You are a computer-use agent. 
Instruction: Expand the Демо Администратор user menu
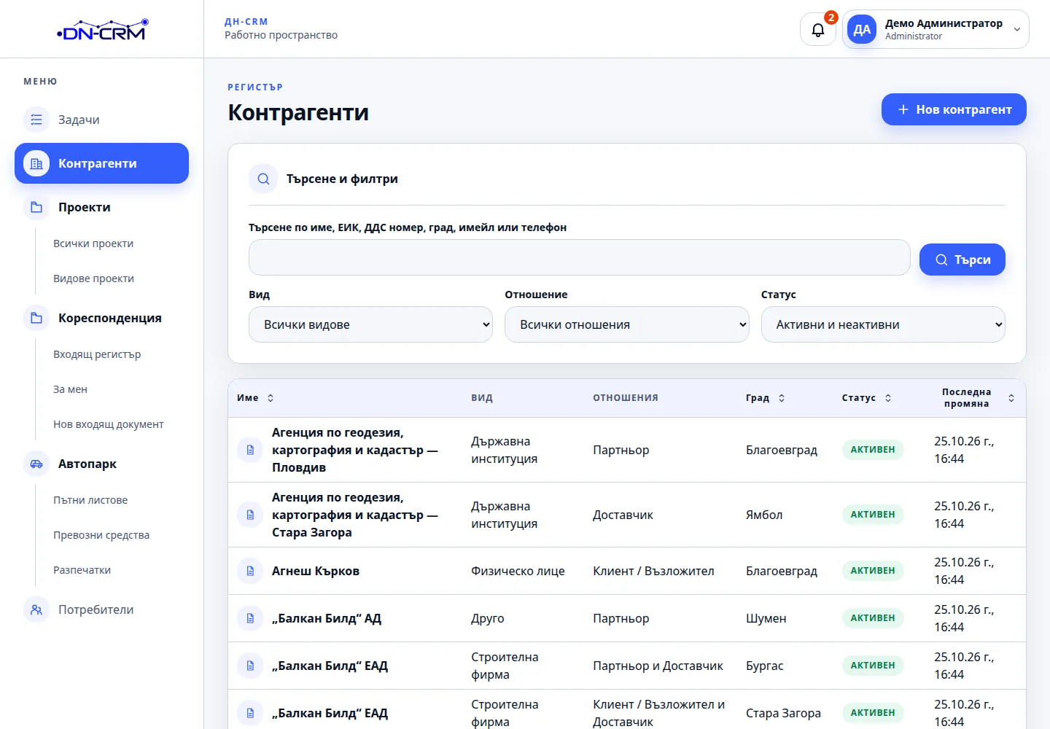point(936,30)
